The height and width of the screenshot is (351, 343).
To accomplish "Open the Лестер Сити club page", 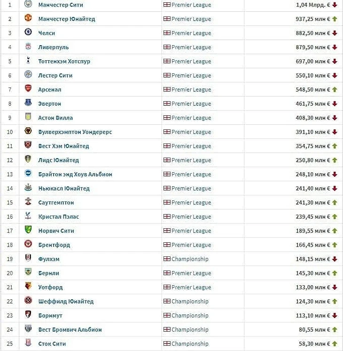I will (x=55, y=75).
